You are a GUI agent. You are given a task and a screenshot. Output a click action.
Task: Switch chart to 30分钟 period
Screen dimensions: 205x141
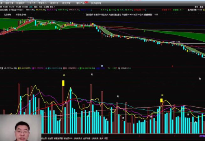[x=18, y=7]
